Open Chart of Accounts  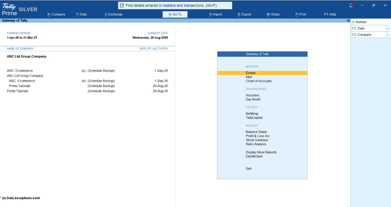(x=259, y=81)
